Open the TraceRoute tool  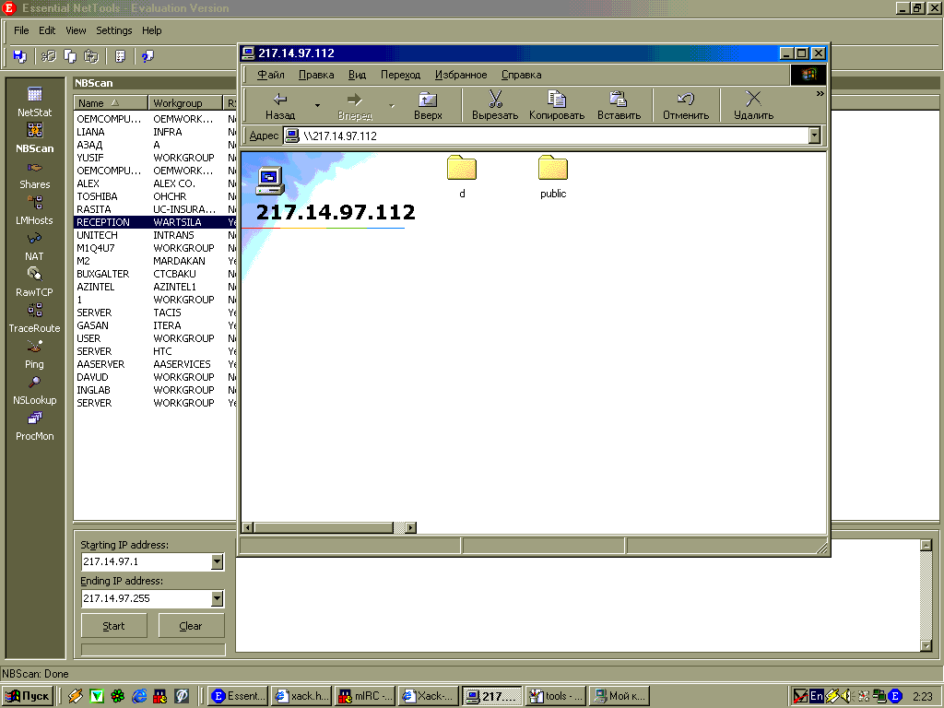coord(35,316)
